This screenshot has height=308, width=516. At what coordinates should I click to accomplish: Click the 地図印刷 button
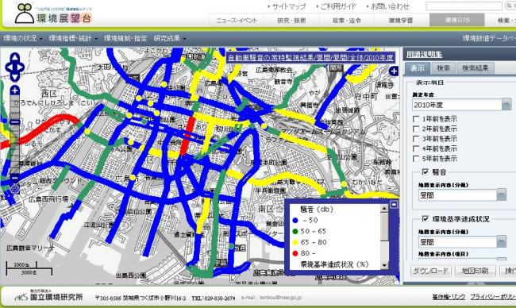(x=476, y=271)
